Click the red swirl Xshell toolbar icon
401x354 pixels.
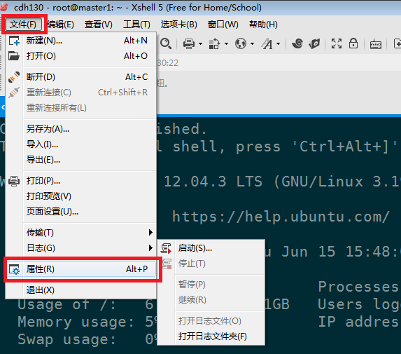point(297,43)
